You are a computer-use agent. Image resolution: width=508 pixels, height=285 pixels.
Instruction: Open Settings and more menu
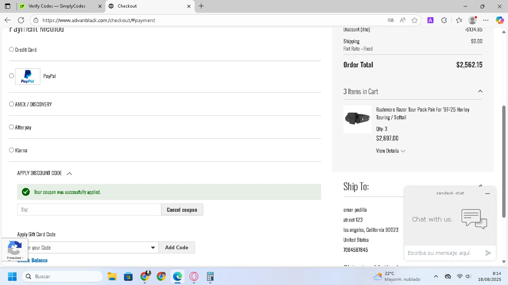[486, 20]
